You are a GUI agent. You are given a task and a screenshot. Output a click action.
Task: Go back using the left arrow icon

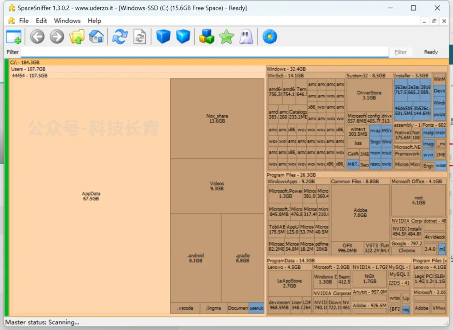pyautogui.click(x=37, y=37)
